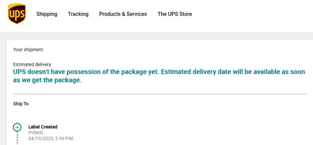Click the teal 'UPS doesn't have possession' message
The width and height of the screenshot is (313, 145).
pyautogui.click(x=159, y=76)
